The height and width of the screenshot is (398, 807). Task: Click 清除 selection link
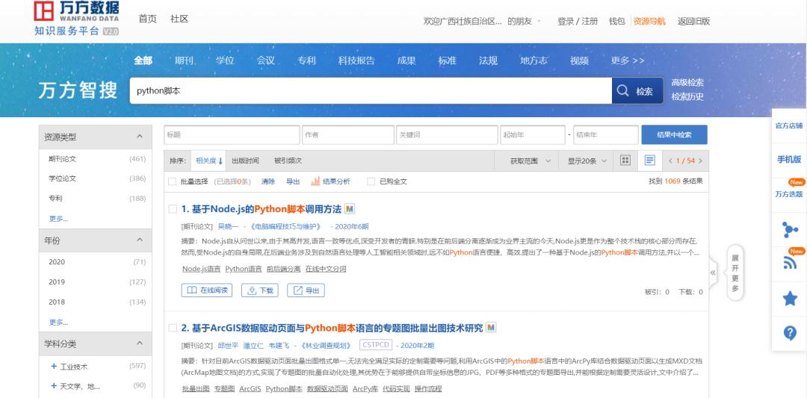(x=268, y=181)
